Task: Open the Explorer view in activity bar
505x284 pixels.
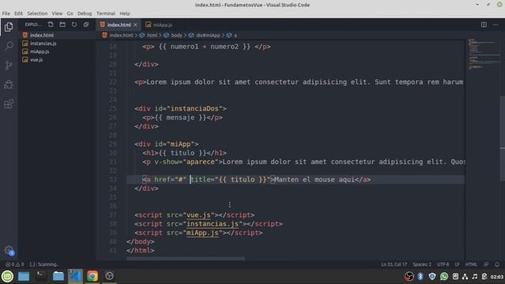Action: pyautogui.click(x=9, y=27)
